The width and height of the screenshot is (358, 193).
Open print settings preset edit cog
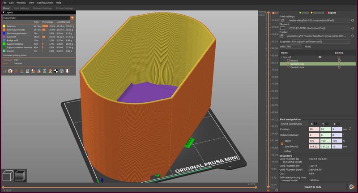[353, 20]
